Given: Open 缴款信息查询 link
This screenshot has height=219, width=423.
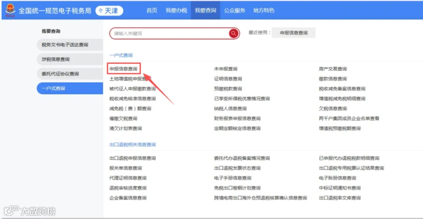Looking at the screenshot, I should click(x=333, y=79).
